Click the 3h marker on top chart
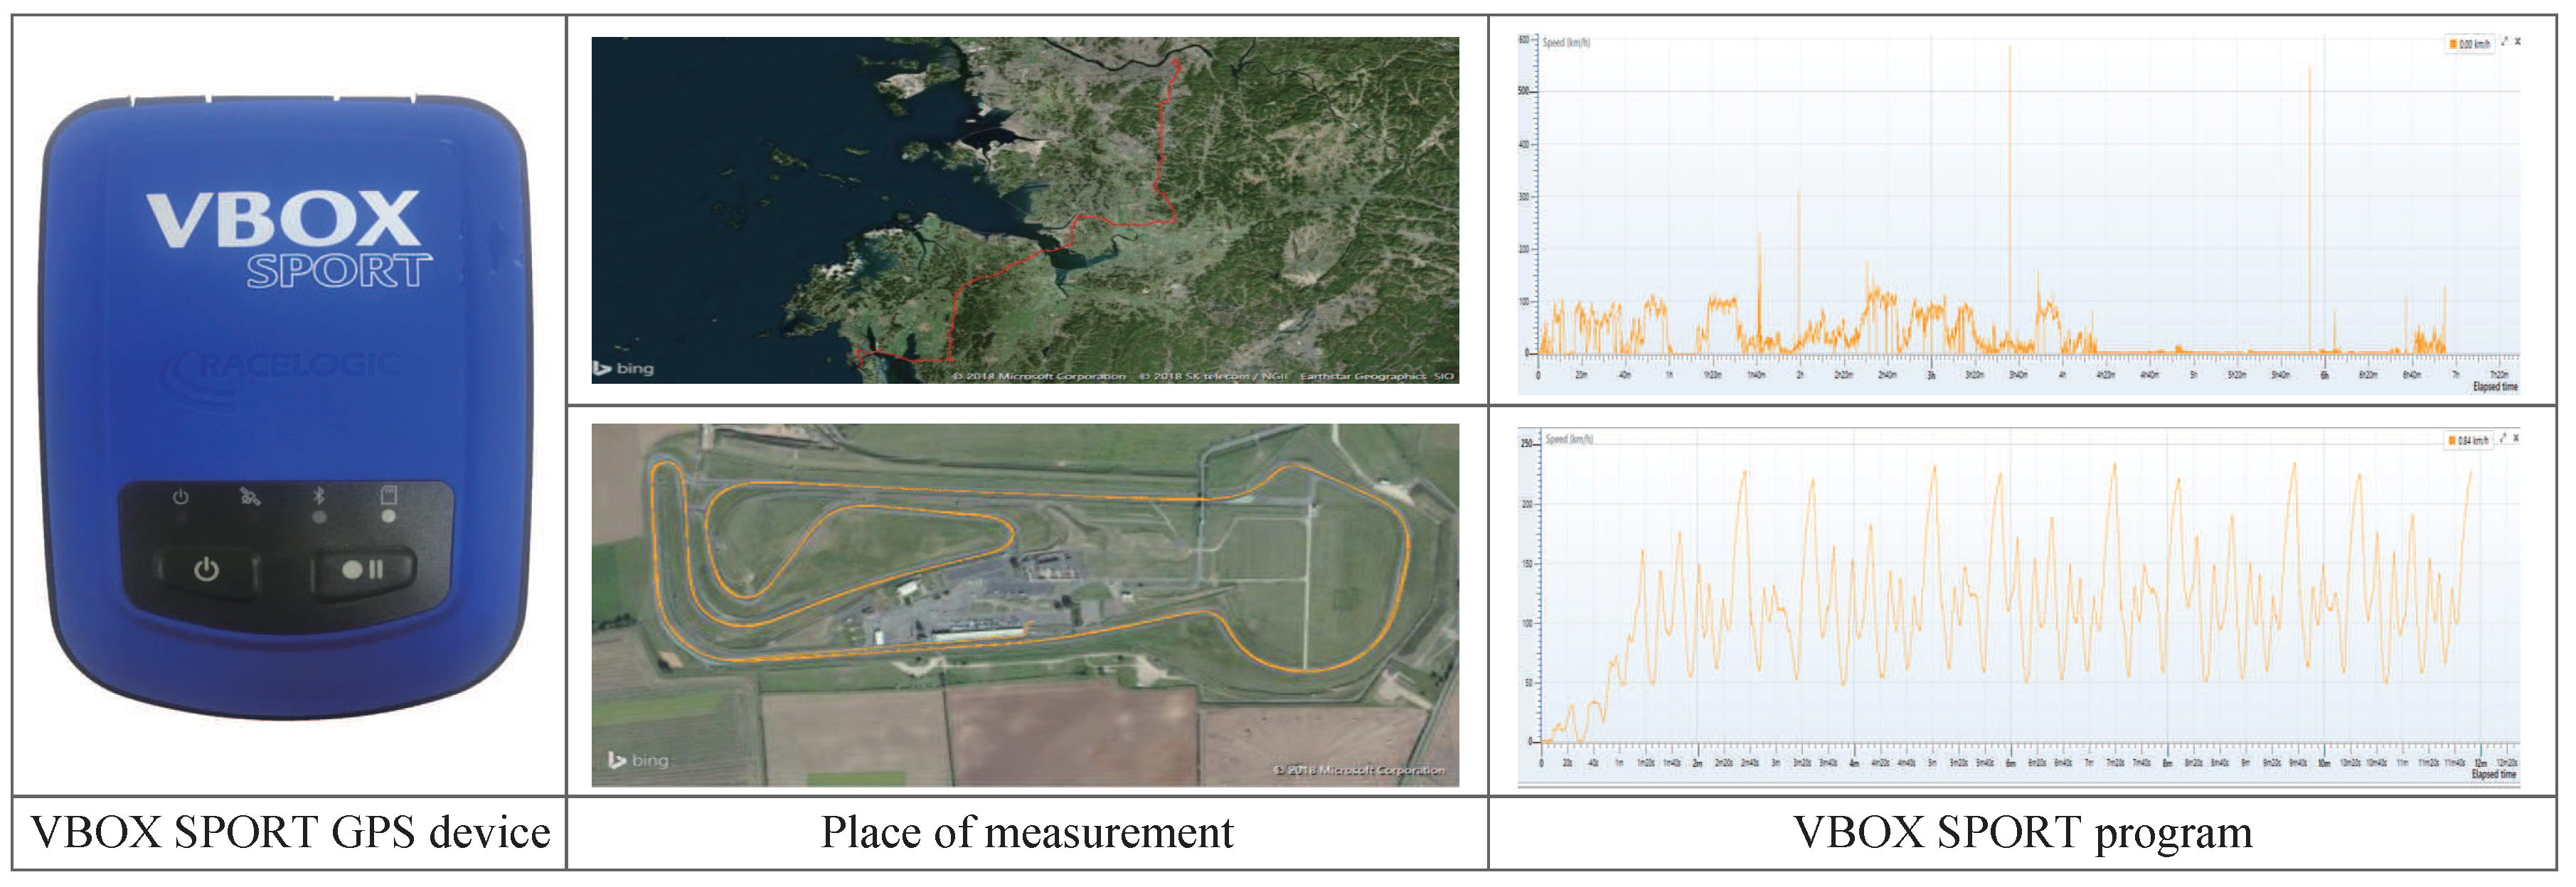Image resolution: width=2576 pixels, height=887 pixels. click(1932, 375)
